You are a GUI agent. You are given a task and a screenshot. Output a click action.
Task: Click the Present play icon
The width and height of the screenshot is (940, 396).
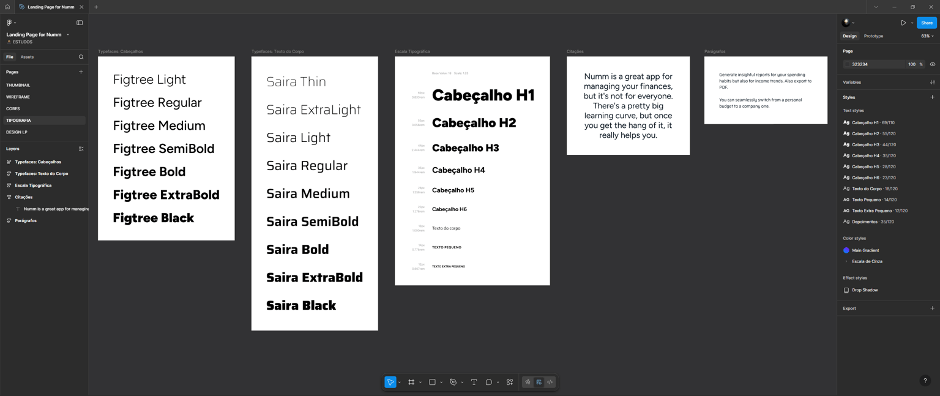point(903,23)
